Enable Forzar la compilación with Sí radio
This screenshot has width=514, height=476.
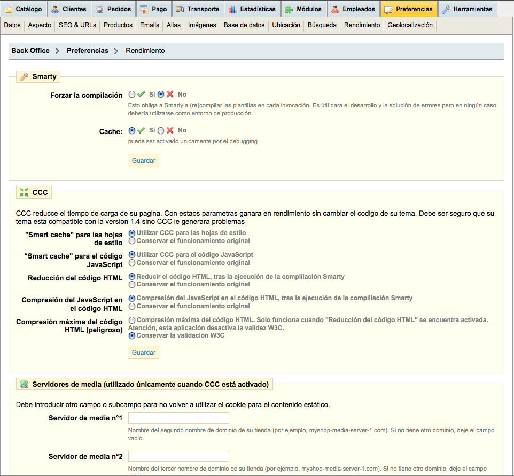coord(132,95)
